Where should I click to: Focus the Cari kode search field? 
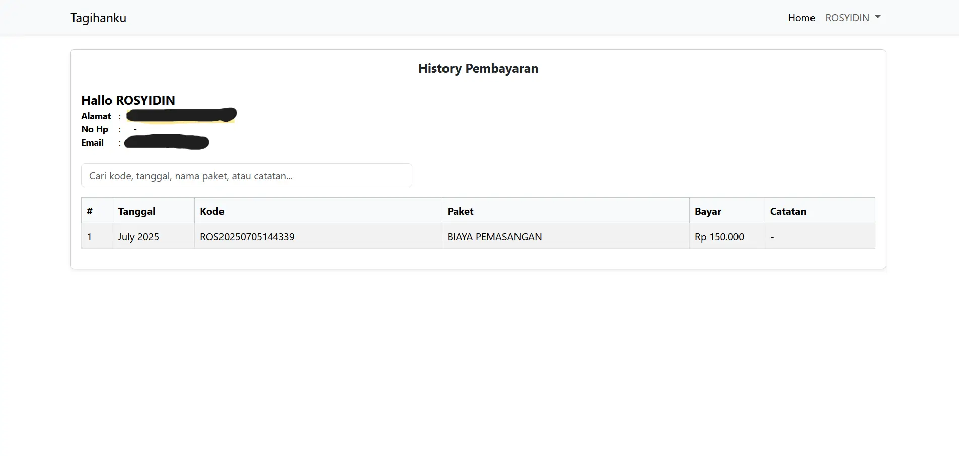point(247,175)
